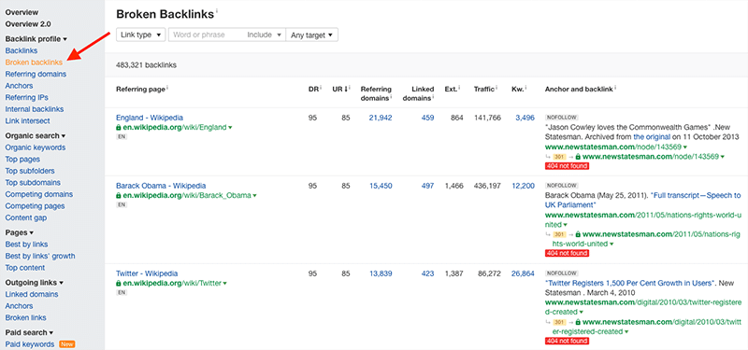Click referring domains value 15,450
Screen dimensions: 748x350
point(381,186)
